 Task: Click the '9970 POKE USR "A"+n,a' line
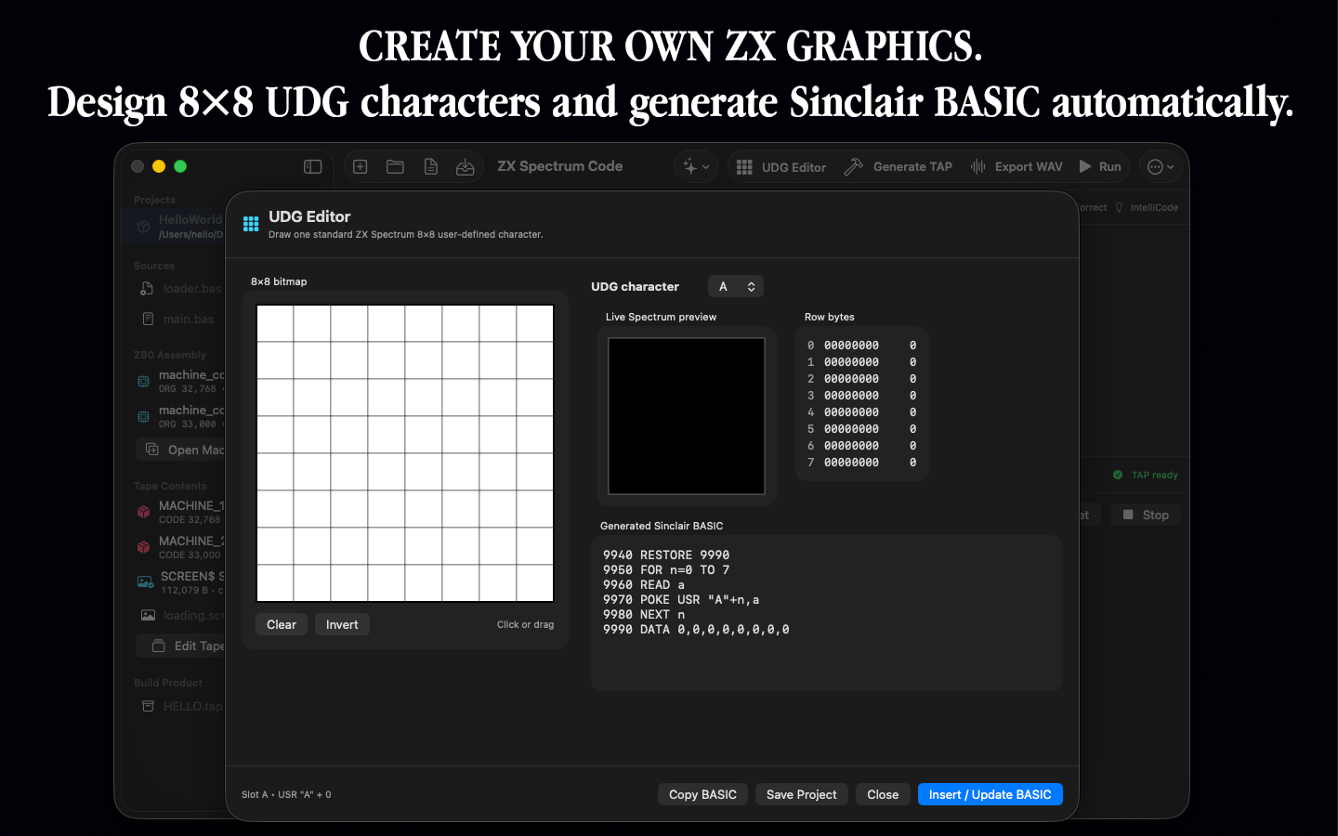point(681,600)
